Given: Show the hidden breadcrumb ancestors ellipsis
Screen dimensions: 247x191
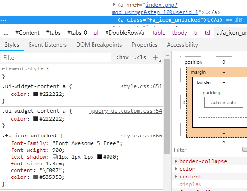Looking at the screenshot, I should coord(6,33).
